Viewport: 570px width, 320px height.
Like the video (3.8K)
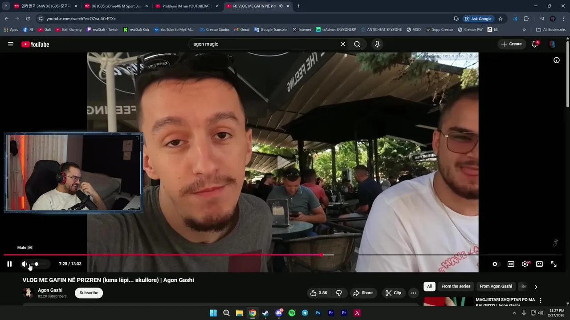tap(319, 293)
